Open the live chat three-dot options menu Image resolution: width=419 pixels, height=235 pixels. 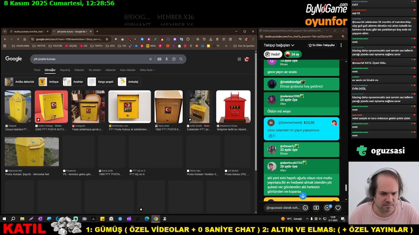pos(341,45)
